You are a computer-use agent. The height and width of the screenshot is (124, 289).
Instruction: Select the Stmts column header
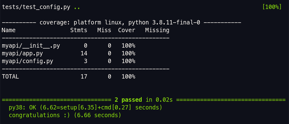pos(79,30)
